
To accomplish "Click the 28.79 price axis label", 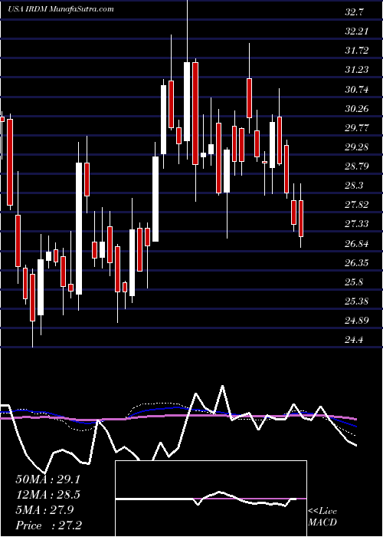I will [x=356, y=166].
